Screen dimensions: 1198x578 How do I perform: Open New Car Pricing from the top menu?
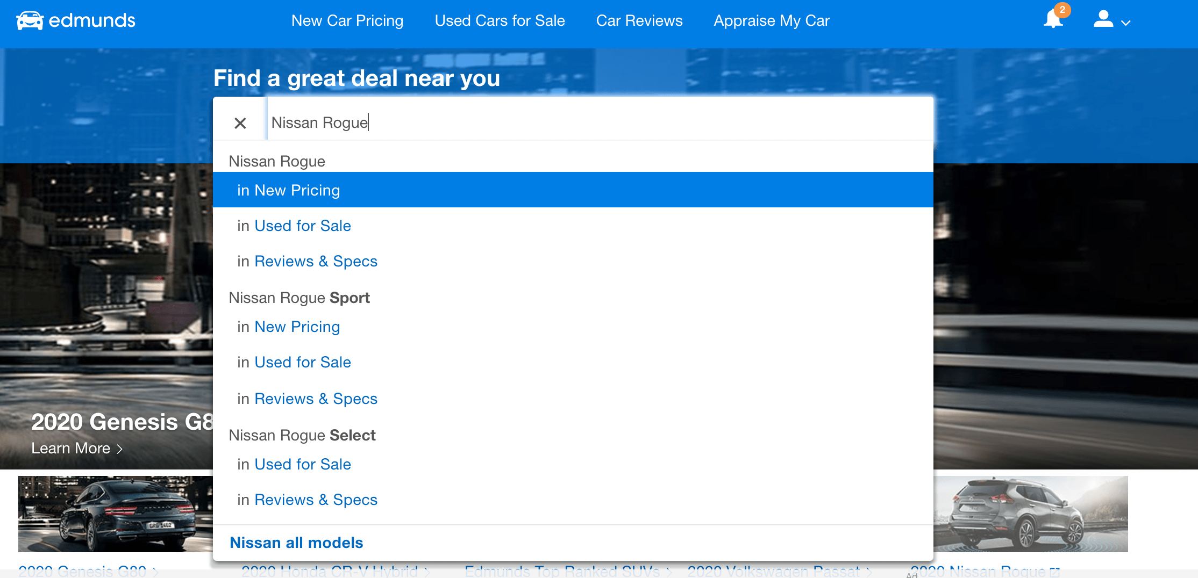[x=347, y=20]
